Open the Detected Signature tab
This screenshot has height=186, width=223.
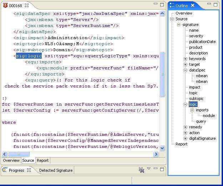56,170
